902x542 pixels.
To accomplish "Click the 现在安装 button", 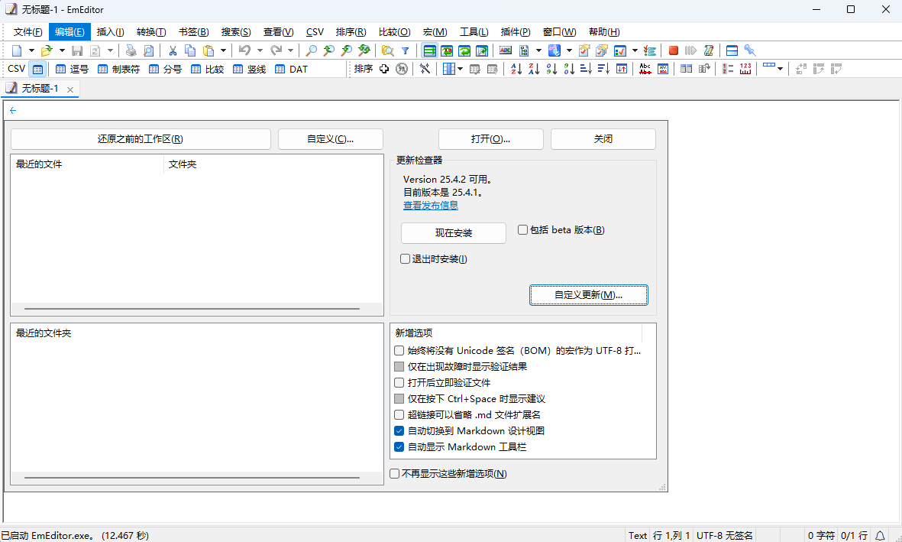I will click(x=454, y=233).
